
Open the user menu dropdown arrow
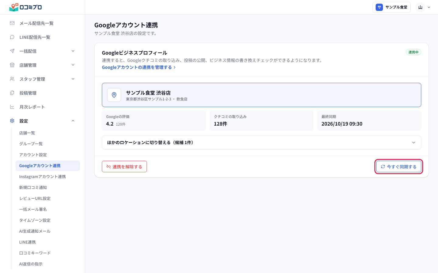(x=429, y=7)
